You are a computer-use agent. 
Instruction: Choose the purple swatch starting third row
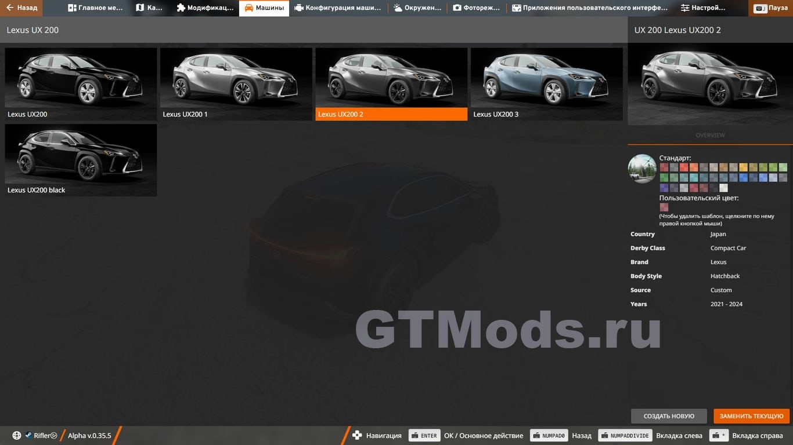[x=664, y=188]
